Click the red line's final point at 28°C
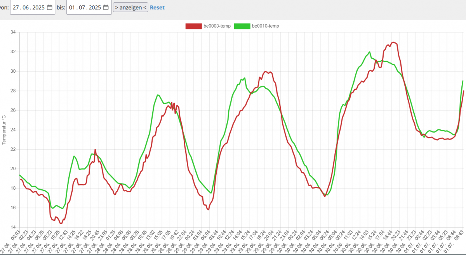 [x=464, y=91]
